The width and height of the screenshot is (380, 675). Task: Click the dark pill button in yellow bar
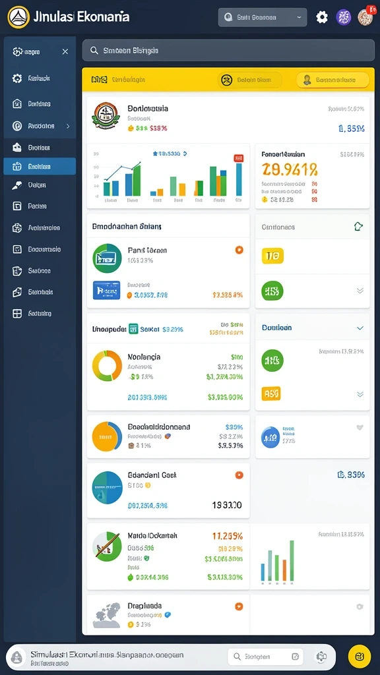pos(249,80)
